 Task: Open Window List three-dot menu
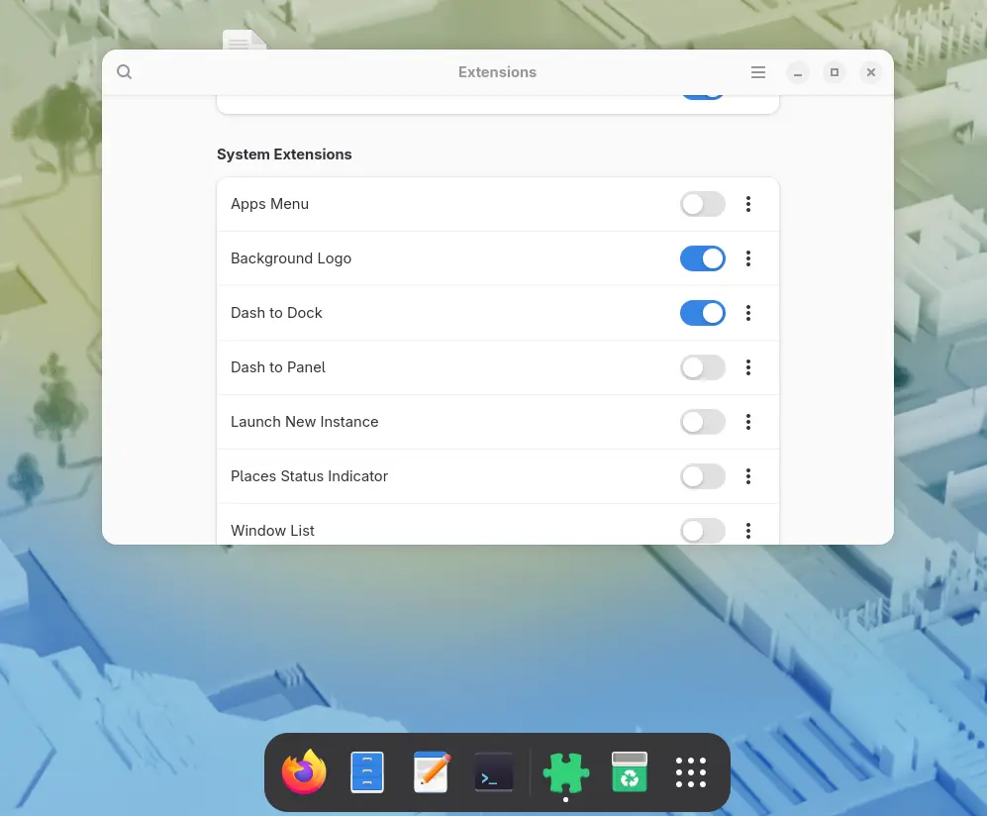pyautogui.click(x=748, y=531)
